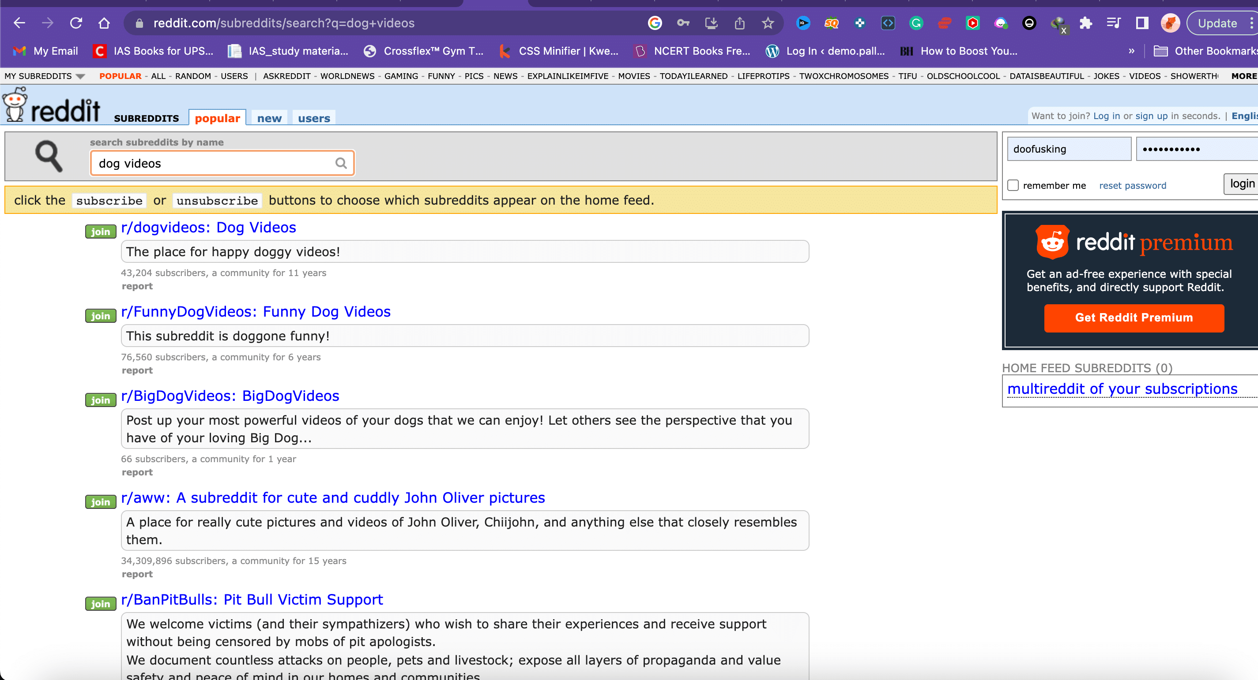This screenshot has height=680, width=1258.
Task: Enable Remember me login option
Action: [1013, 185]
